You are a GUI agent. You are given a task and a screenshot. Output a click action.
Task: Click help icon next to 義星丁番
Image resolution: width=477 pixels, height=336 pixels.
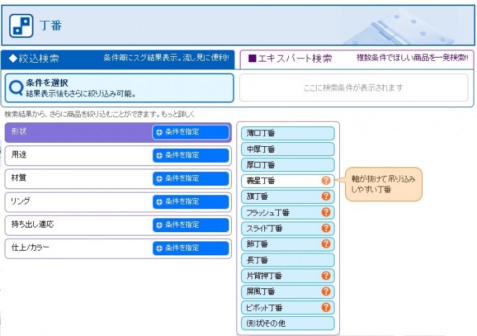(326, 181)
